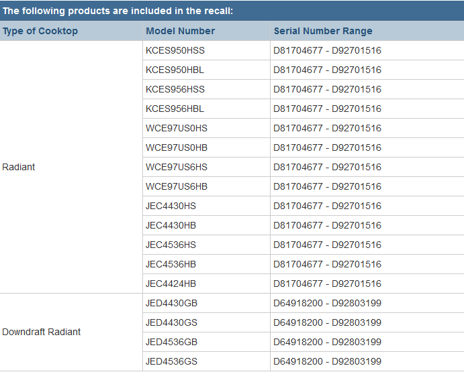Click model number JEC4536HB
This screenshot has width=464, height=372.
coord(171,264)
